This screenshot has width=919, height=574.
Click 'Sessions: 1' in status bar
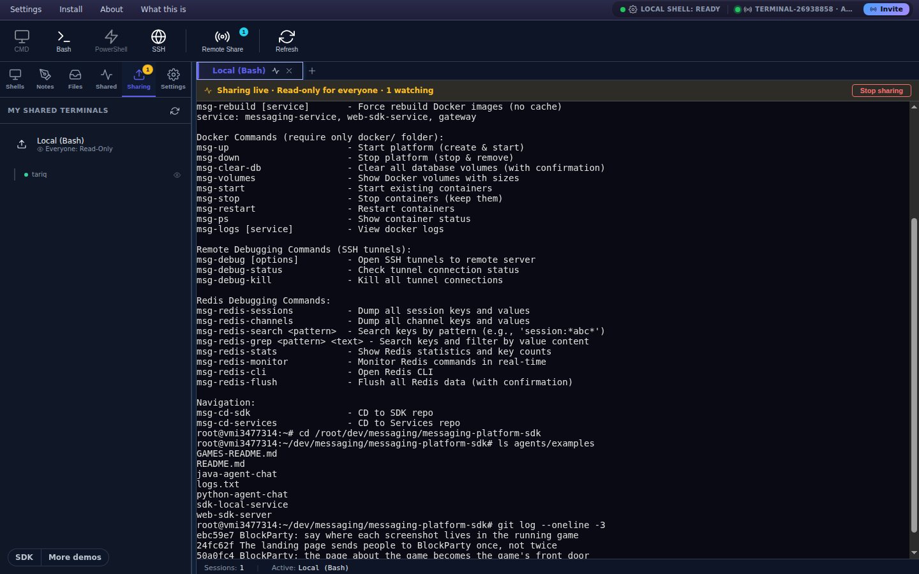pyautogui.click(x=224, y=568)
